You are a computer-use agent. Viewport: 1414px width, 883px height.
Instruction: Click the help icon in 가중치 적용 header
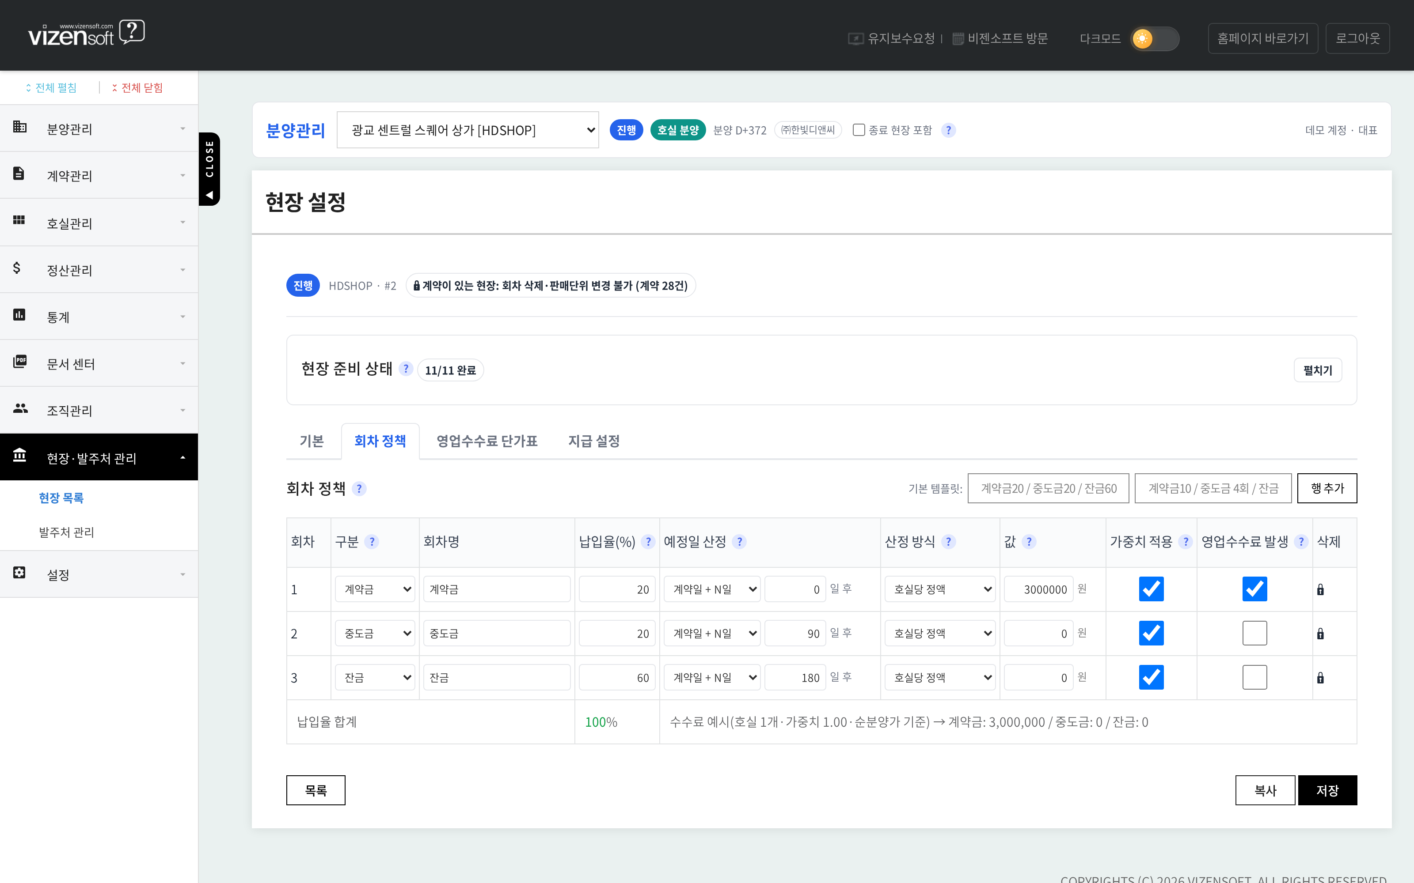pyautogui.click(x=1186, y=542)
